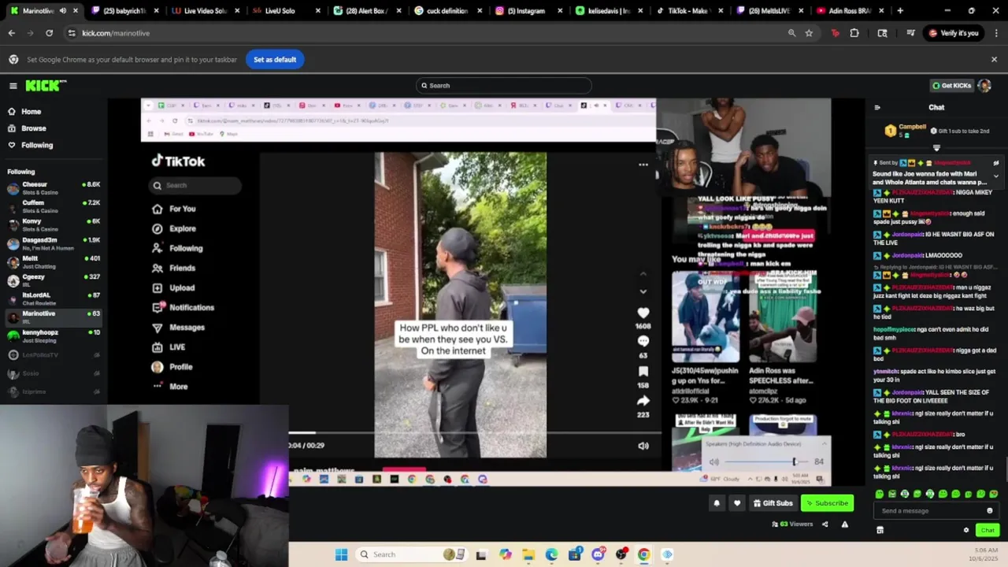Go to Home in Kick sidebar
Screen dimensions: 1008x567
coord(31,112)
